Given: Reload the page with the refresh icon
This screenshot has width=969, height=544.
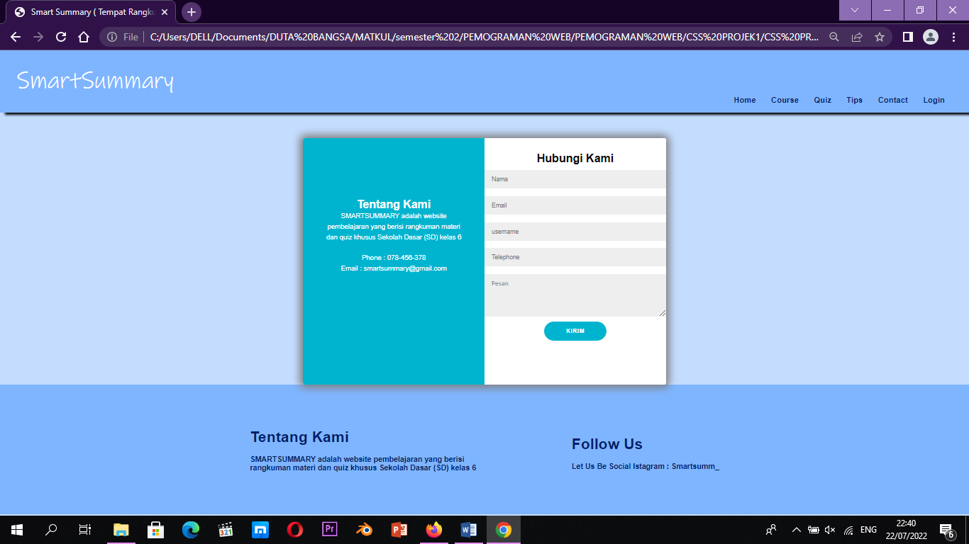Looking at the screenshot, I should point(61,37).
